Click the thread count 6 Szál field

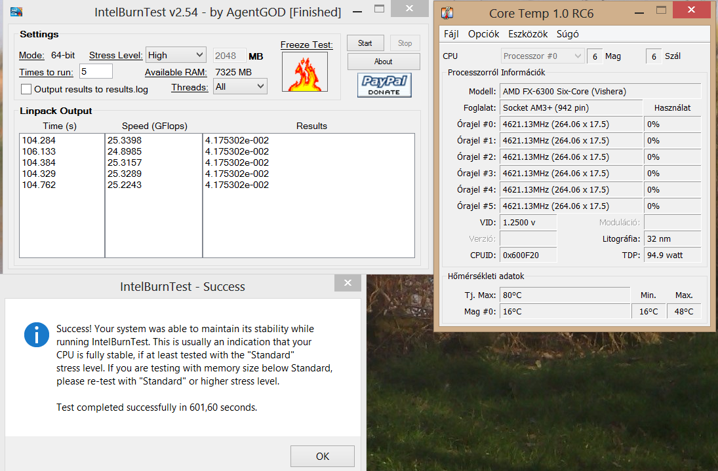654,56
